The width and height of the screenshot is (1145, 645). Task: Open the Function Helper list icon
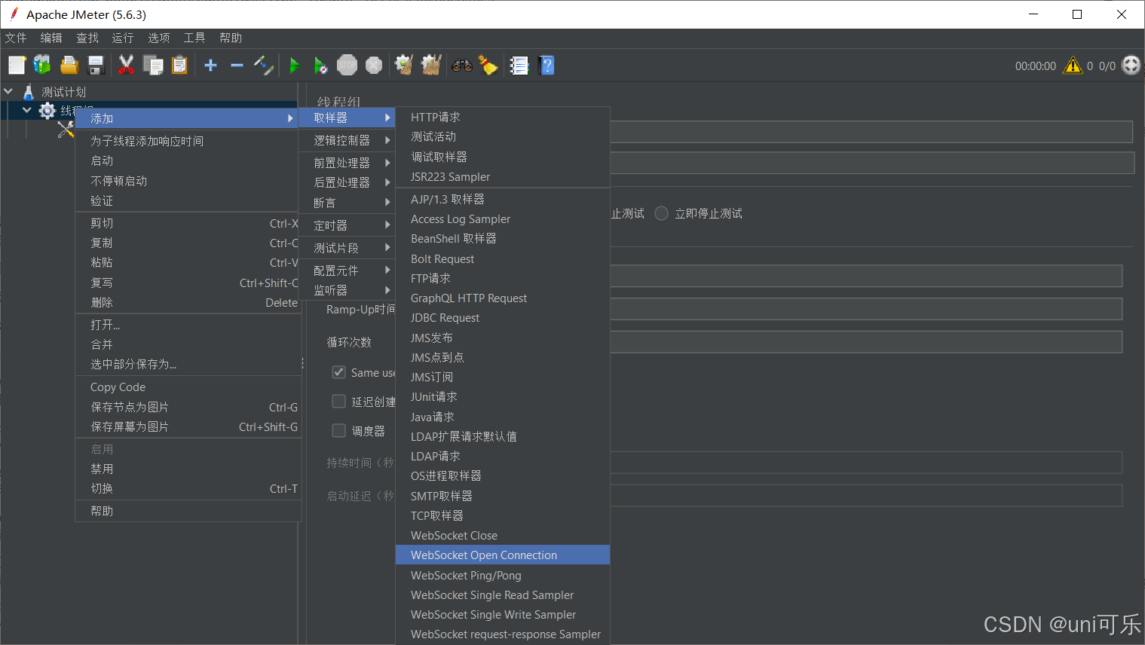click(519, 66)
